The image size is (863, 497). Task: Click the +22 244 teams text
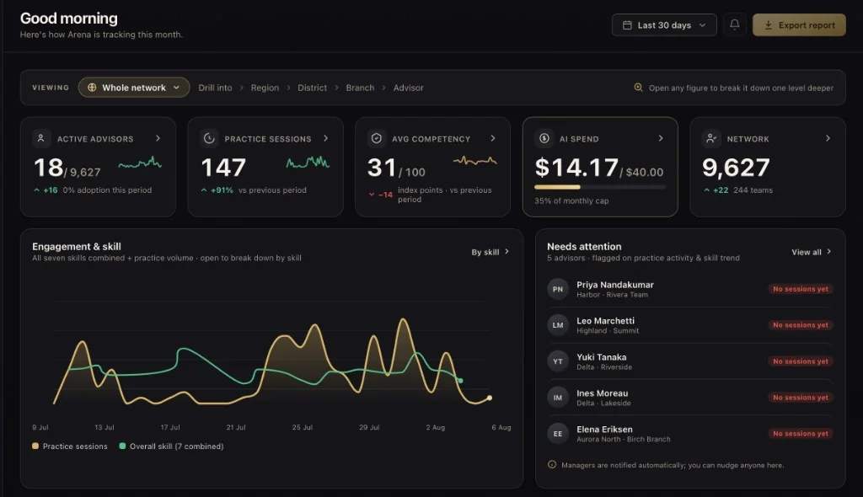pyautogui.click(x=738, y=190)
